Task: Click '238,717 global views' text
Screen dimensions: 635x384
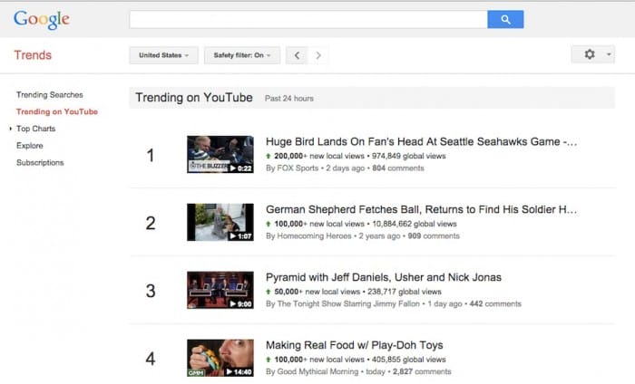Action: pos(405,292)
